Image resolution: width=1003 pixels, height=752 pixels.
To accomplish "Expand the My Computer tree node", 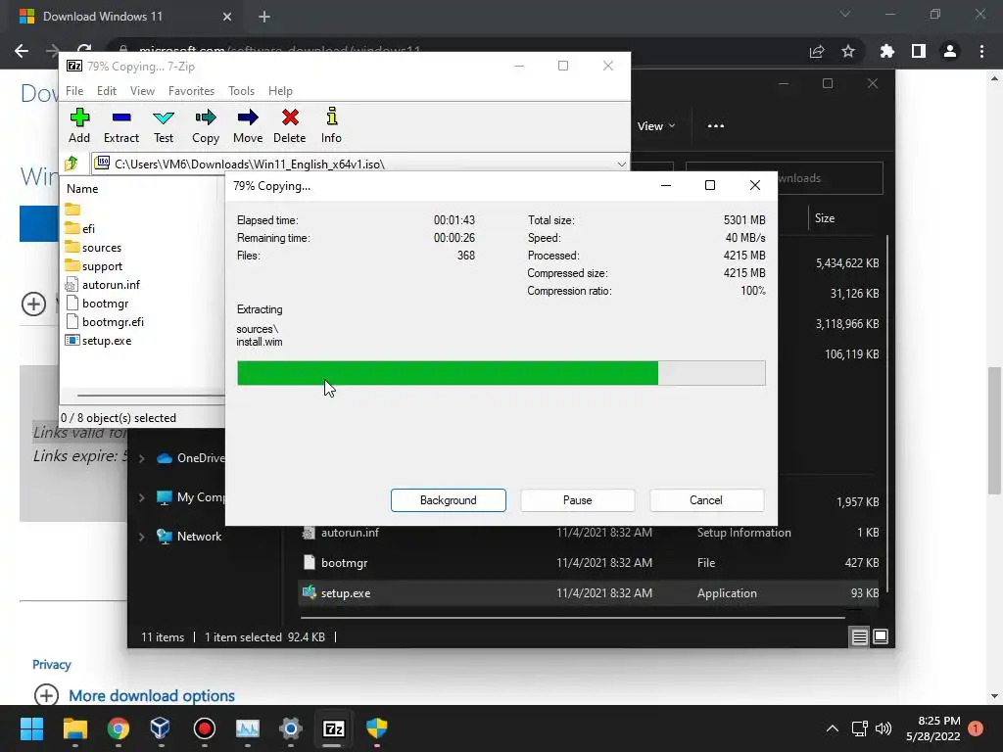I will pos(141,497).
